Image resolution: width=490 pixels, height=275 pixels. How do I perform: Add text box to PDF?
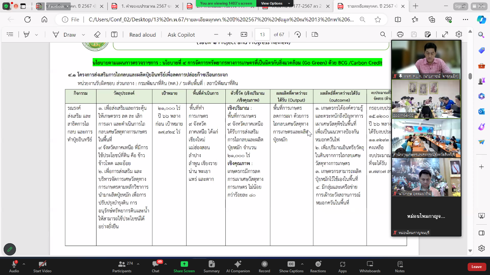(114, 35)
